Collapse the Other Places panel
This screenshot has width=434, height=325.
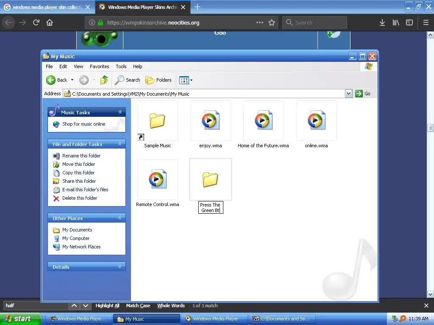[x=120, y=218]
